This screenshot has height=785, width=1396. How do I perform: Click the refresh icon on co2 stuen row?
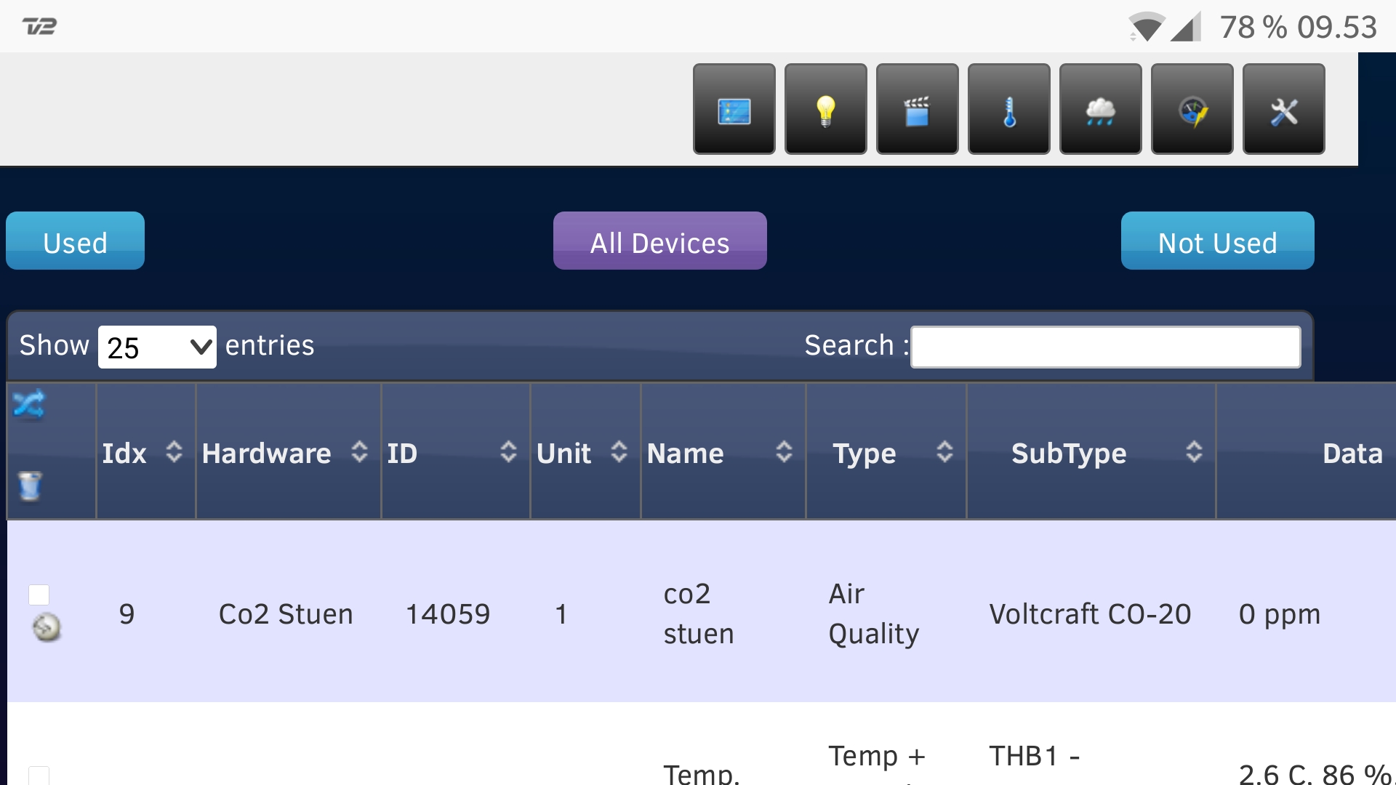tap(44, 629)
